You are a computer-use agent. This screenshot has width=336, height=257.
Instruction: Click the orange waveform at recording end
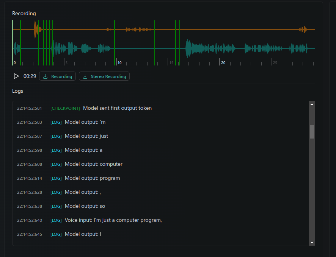pyautogui.click(x=303, y=29)
